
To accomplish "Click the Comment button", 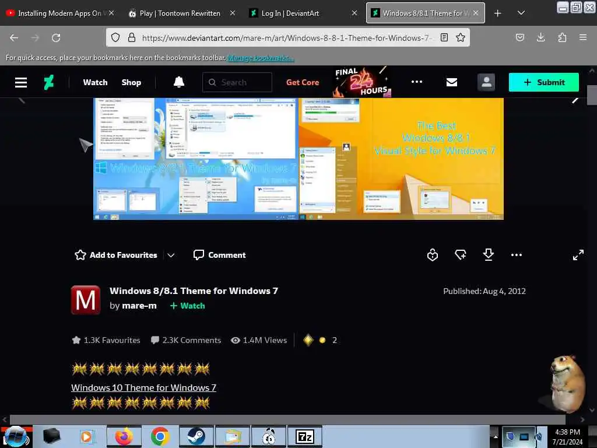I will (219, 255).
